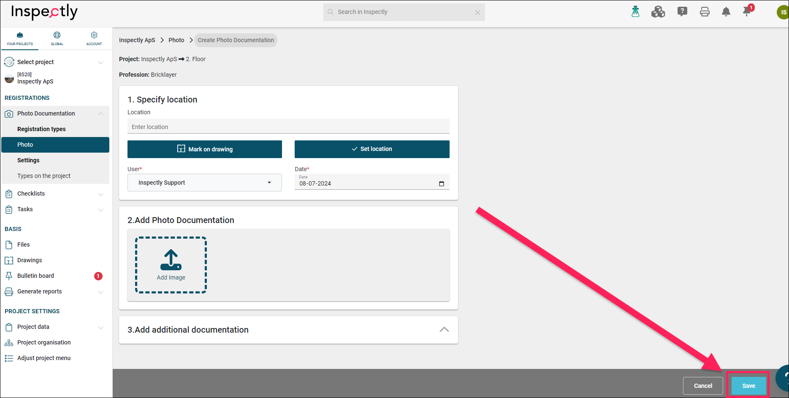Click the Adjust project menu list icon

click(9, 358)
